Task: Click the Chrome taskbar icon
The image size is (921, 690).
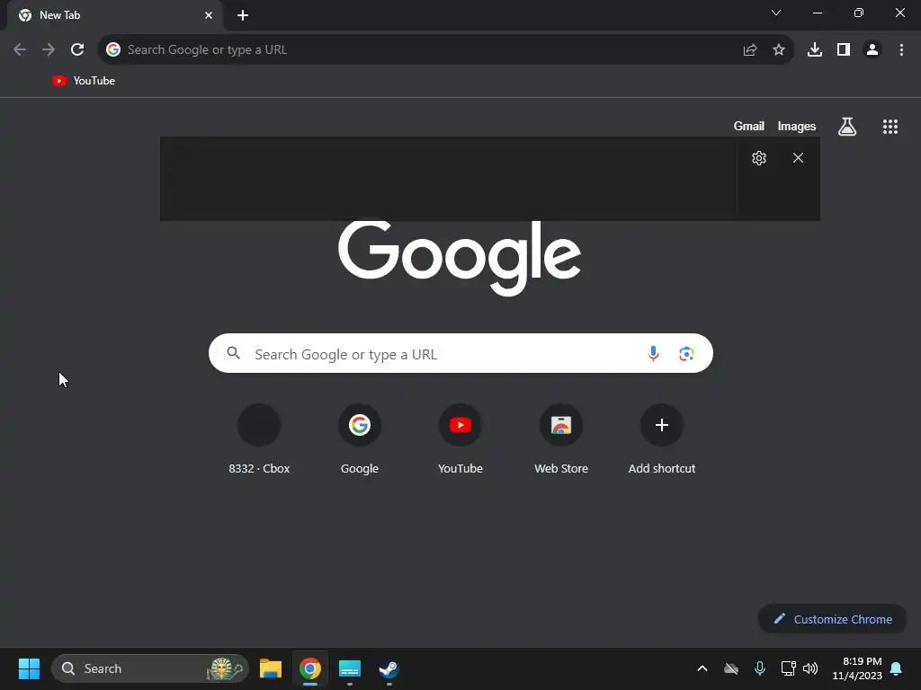Action: [310, 668]
